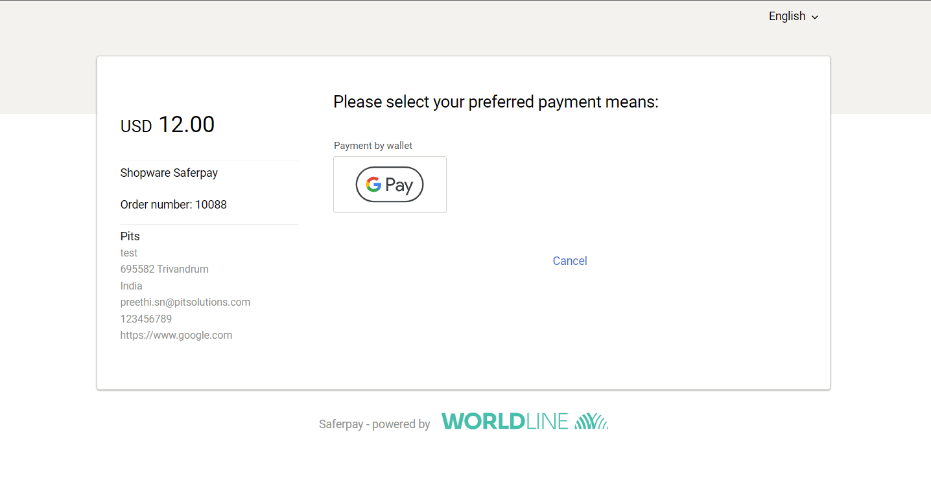
Task: Click the chevron arrow beside English
Action: (815, 17)
